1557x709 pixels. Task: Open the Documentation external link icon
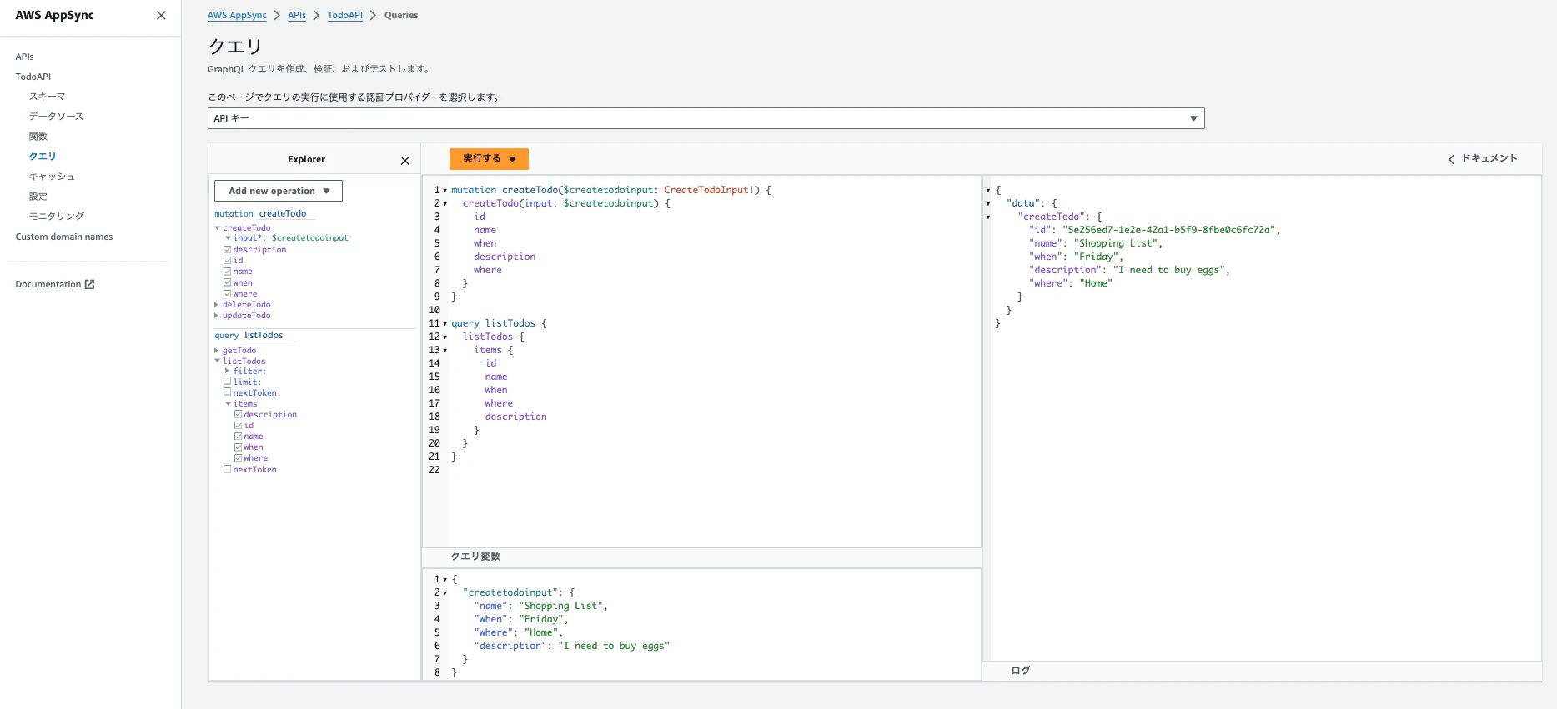click(x=90, y=284)
